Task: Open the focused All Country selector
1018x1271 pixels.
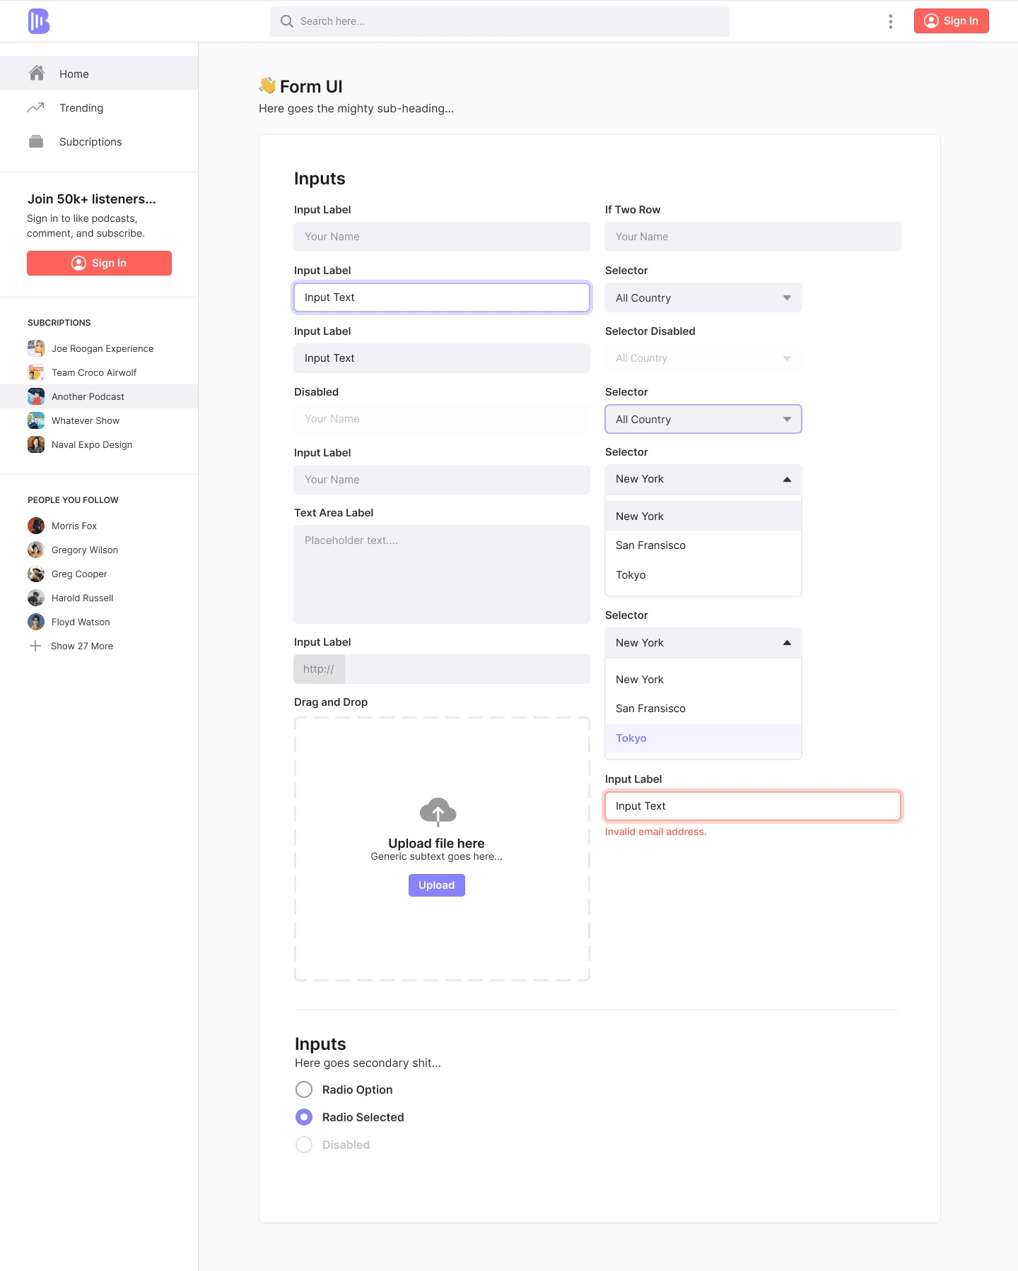Action: pyautogui.click(x=703, y=419)
